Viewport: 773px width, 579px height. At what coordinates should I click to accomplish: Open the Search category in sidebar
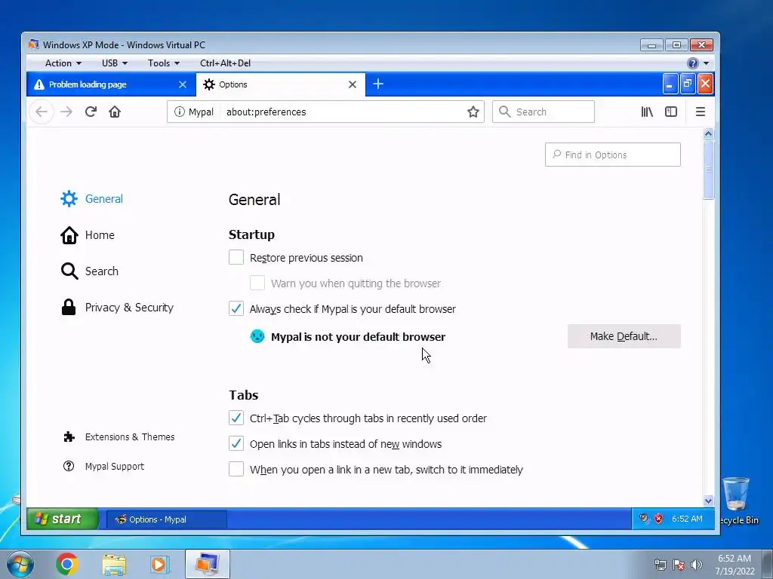[x=89, y=271]
